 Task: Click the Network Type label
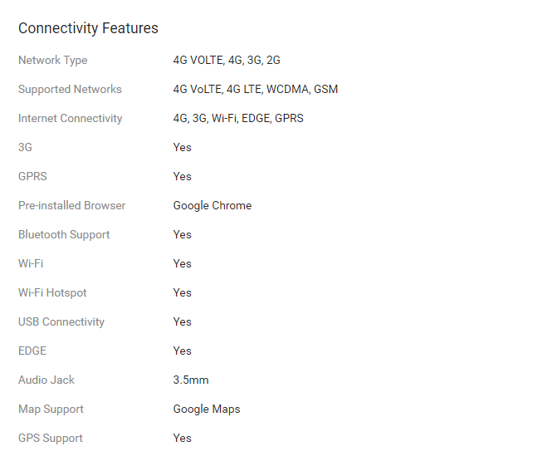[52, 61]
